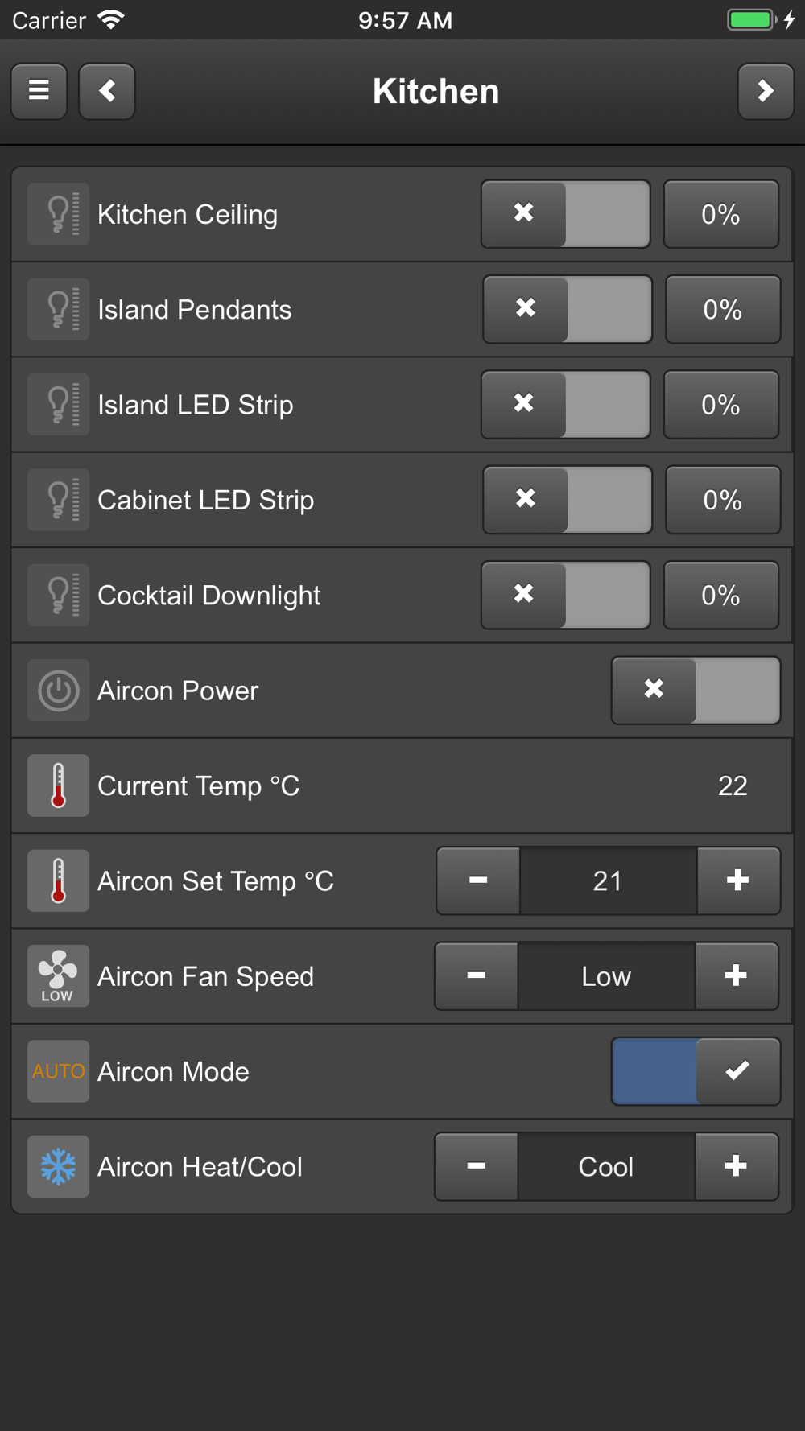Change Aircon Heat/Cool with plus button
This screenshot has height=1431, width=805.
click(737, 1167)
